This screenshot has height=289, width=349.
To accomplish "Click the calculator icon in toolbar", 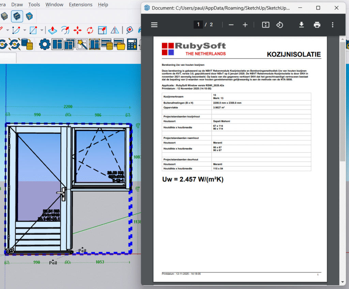I will [132, 44].
